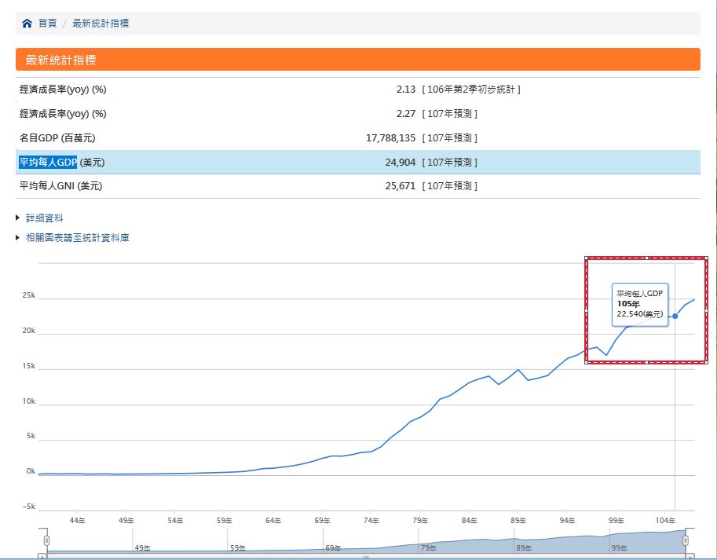
Task: Click the orange 最新統計指標 section header
Action: tap(357, 60)
